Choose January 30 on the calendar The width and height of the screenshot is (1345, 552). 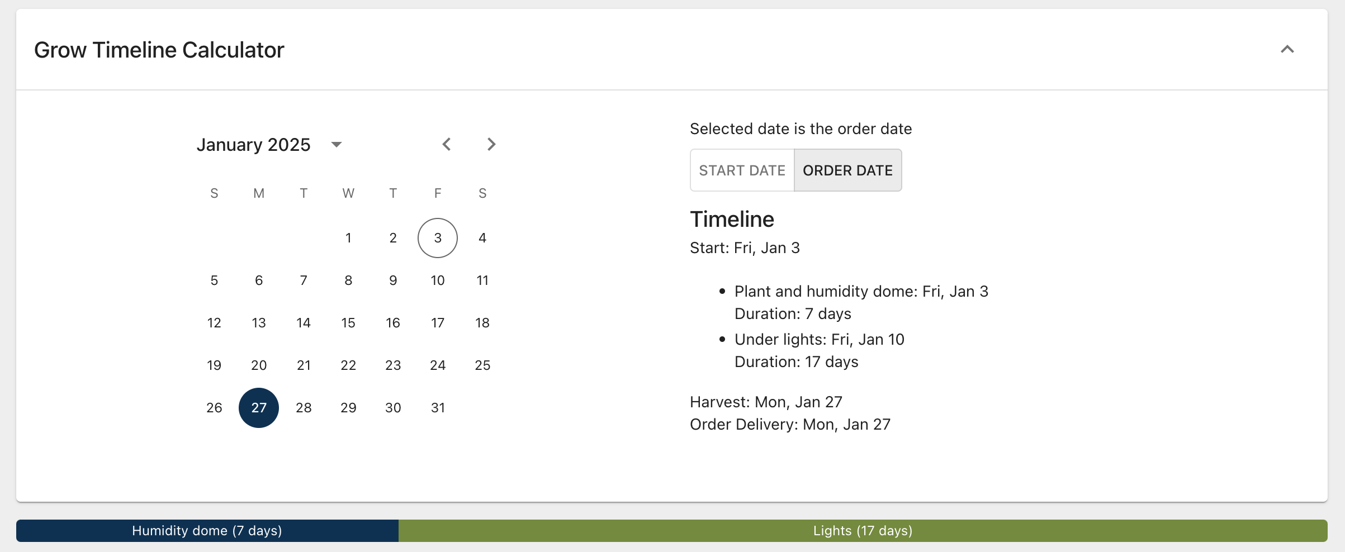click(393, 408)
